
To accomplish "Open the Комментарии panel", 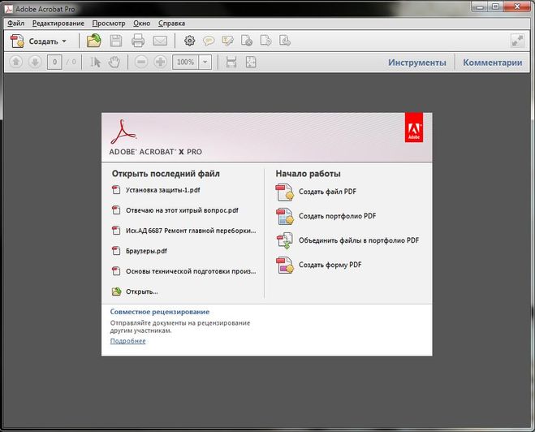I will [x=492, y=63].
